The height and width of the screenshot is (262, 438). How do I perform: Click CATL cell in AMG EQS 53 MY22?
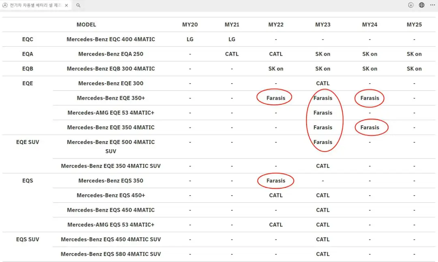click(x=276, y=225)
